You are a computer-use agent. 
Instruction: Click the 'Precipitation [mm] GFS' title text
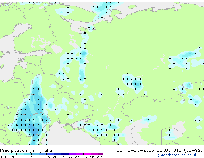click(26, 150)
